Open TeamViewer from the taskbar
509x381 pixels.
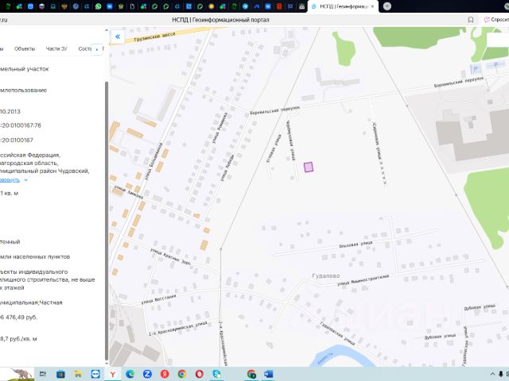tap(95, 374)
